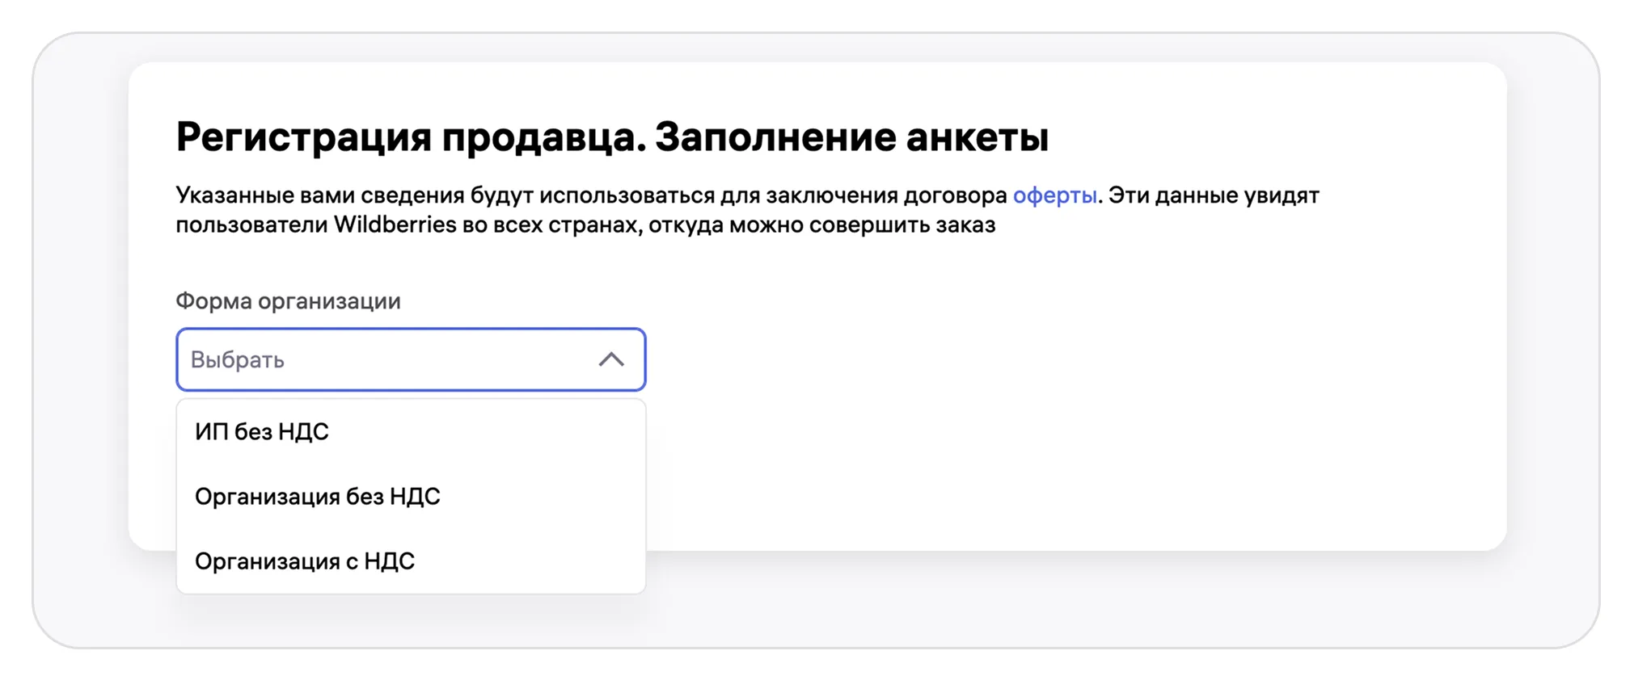Click heading words 'Заполнение анкеты'
This screenshot has width=1630, height=676.
tap(851, 136)
